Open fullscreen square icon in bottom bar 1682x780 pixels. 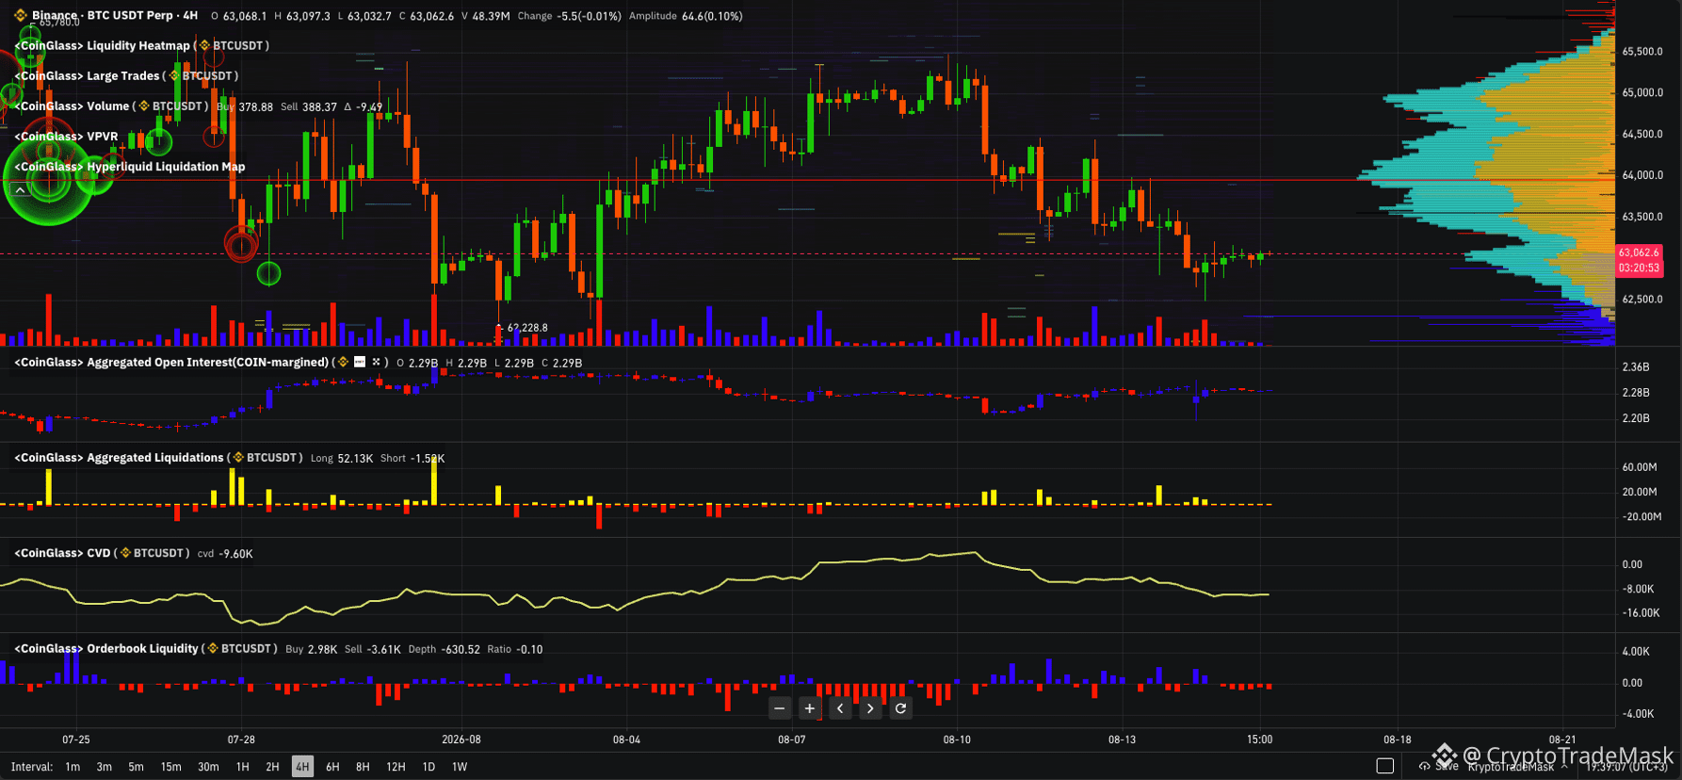(1385, 766)
